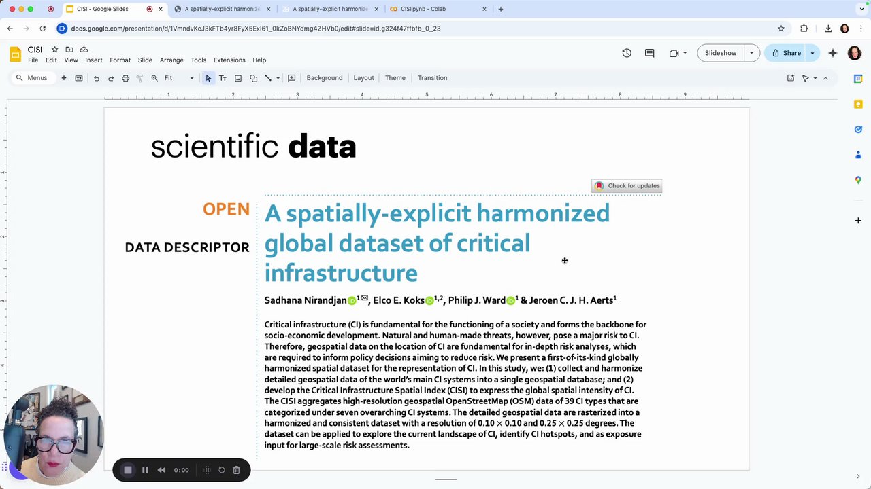The image size is (871, 489).
Task: Click the video camera meeting icon
Action: [x=674, y=53]
